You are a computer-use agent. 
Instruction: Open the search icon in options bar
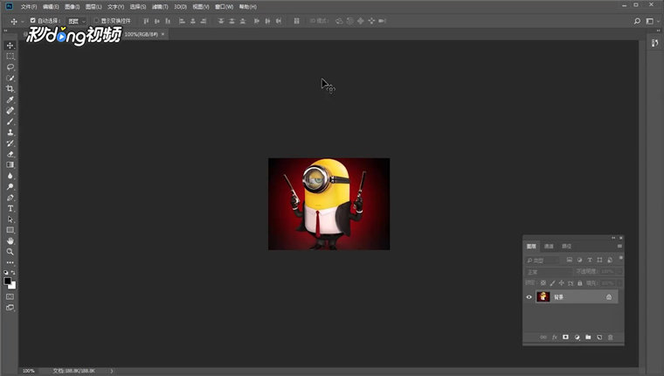637,21
